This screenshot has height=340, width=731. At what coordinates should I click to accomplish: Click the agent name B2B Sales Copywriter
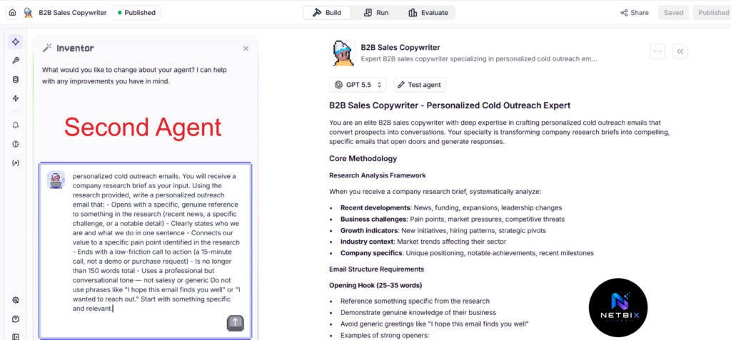(x=400, y=48)
